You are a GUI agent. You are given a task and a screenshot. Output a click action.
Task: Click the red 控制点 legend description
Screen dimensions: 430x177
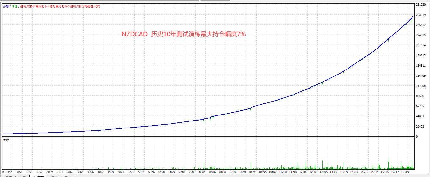(x=60, y=6)
